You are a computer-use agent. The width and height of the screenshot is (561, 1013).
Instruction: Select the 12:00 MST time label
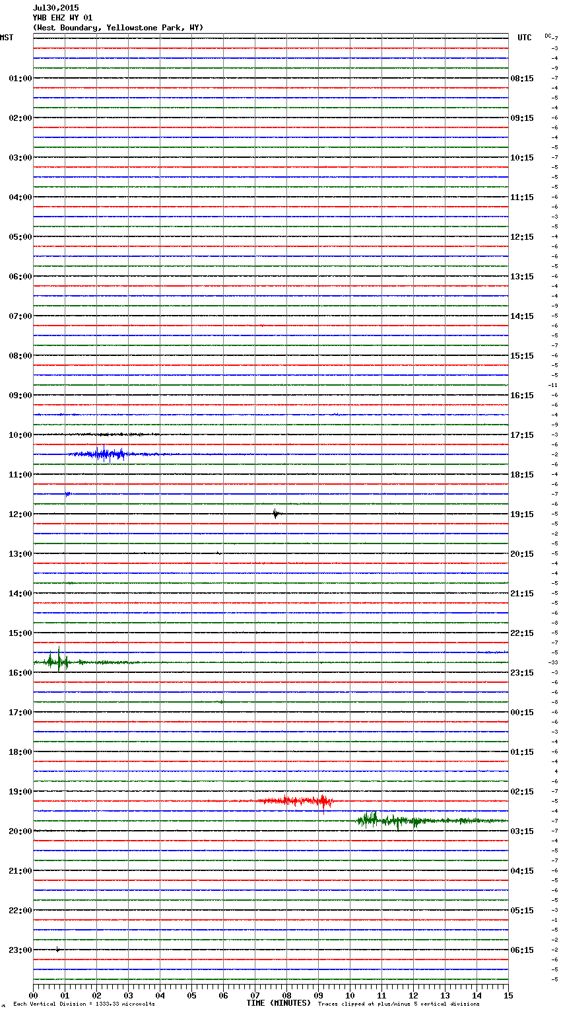20,514
